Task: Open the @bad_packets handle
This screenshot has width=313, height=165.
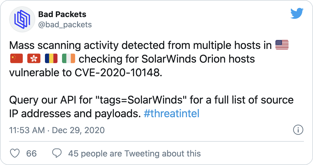Action: 65,25
